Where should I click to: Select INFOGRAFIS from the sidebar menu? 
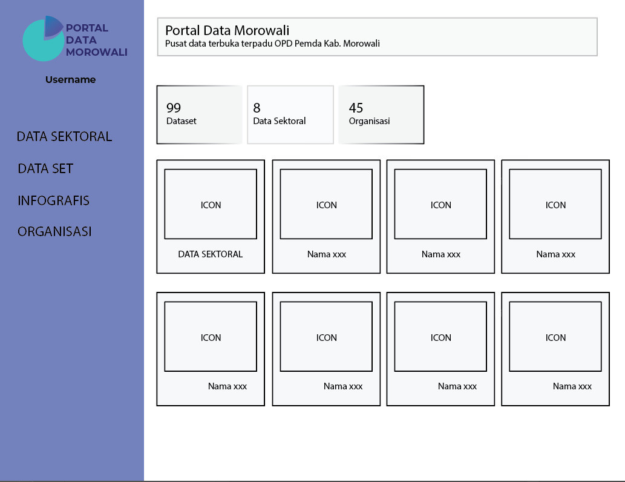click(x=53, y=200)
